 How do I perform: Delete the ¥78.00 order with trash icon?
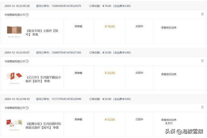202,14
